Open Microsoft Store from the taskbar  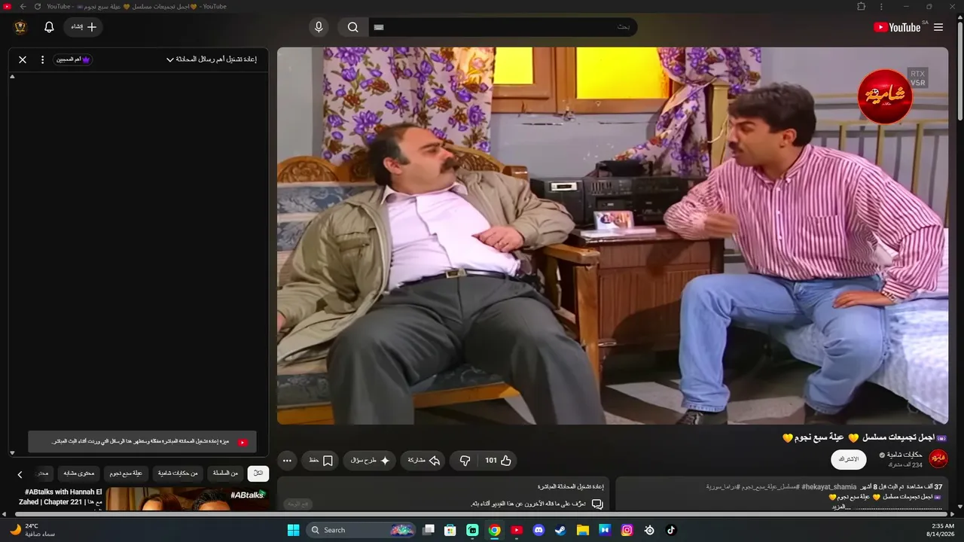pyautogui.click(x=450, y=530)
